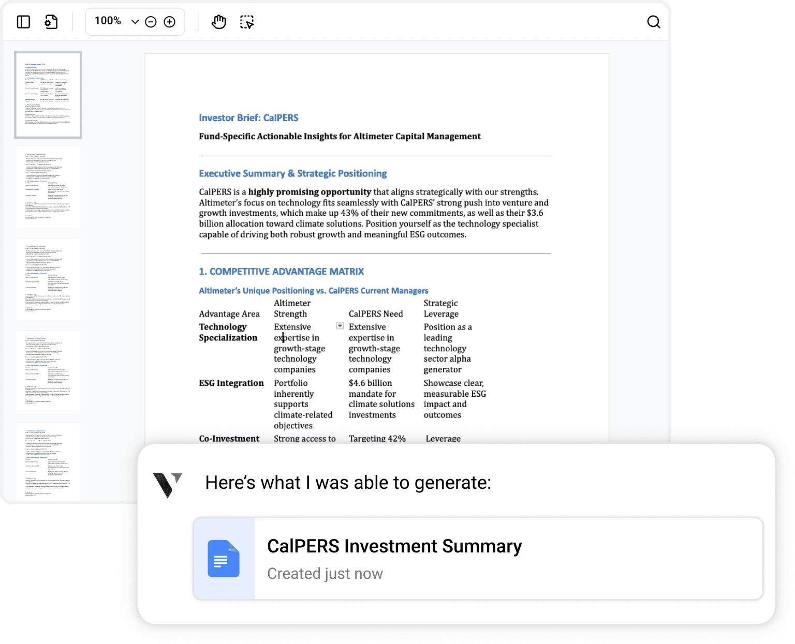This screenshot has height=644, width=795.
Task: Click the blue Google Docs file icon
Action: click(x=224, y=559)
